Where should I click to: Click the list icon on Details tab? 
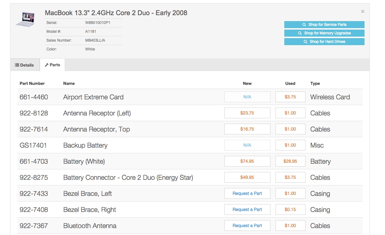17,65
